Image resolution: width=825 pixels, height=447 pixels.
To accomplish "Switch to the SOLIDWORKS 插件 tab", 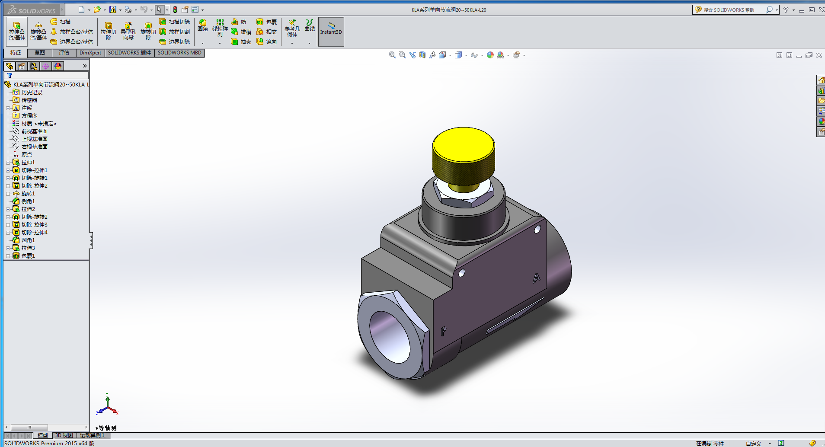I will (x=129, y=53).
